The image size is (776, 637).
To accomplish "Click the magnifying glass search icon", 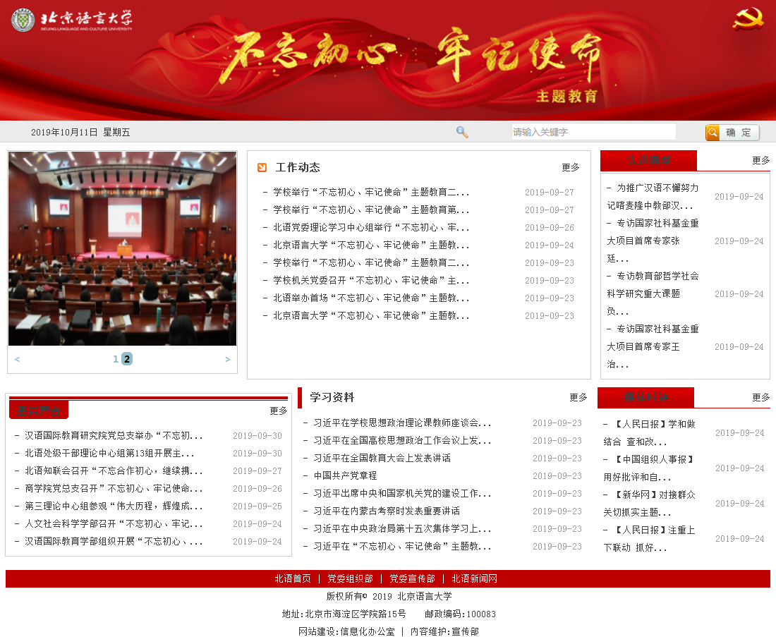I will [x=462, y=132].
